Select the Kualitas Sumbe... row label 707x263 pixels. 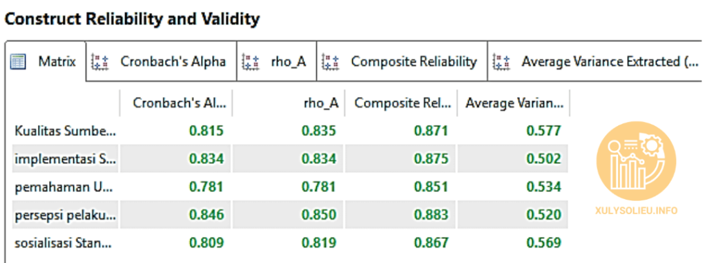point(66,131)
